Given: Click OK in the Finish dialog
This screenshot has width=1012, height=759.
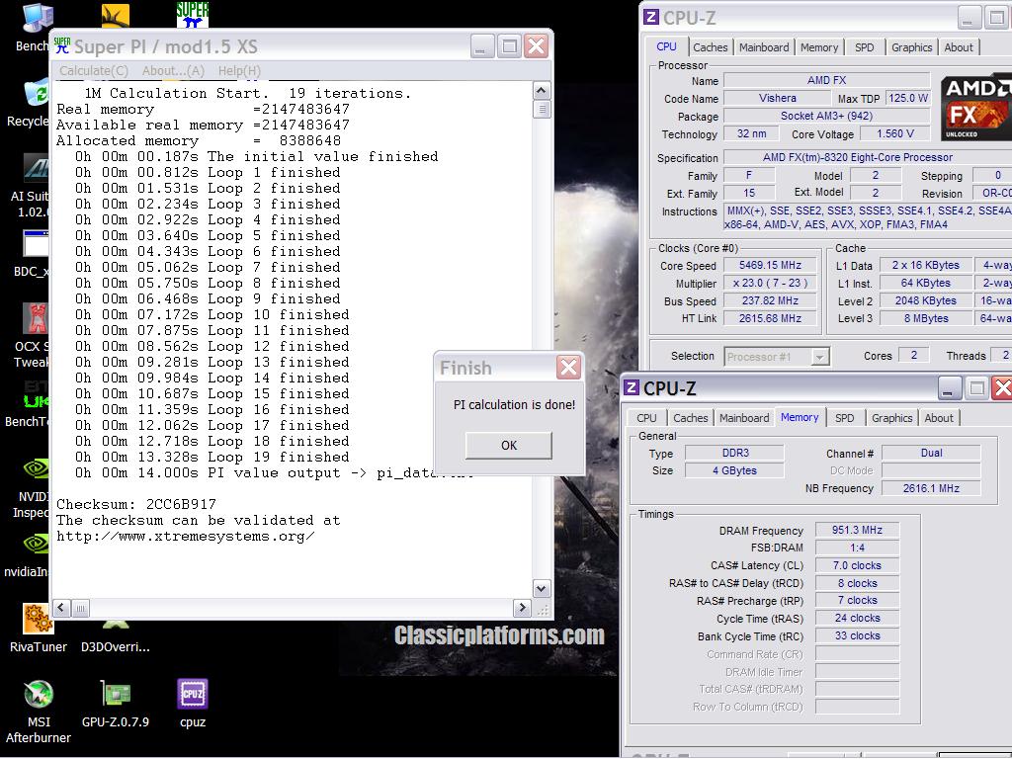Looking at the screenshot, I should click(509, 446).
